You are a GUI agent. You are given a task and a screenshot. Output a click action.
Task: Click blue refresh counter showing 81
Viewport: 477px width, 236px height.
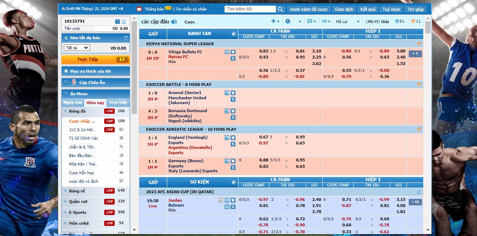400,21
